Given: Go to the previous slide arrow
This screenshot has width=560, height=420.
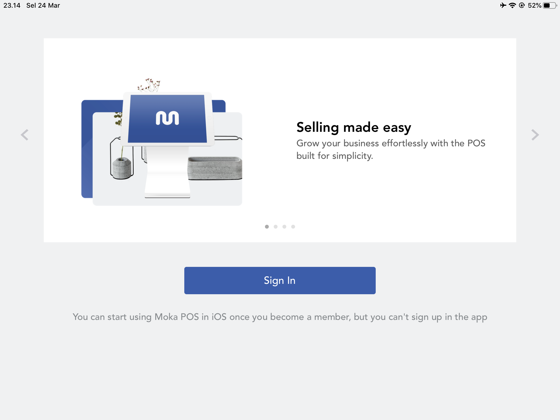Looking at the screenshot, I should click(25, 135).
